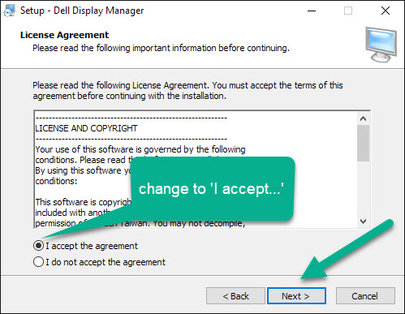
Task: Close the Dell Display Manager setup window
Action: coord(386,11)
